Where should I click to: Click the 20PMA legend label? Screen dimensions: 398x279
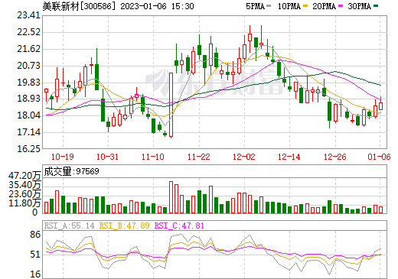tap(324, 6)
